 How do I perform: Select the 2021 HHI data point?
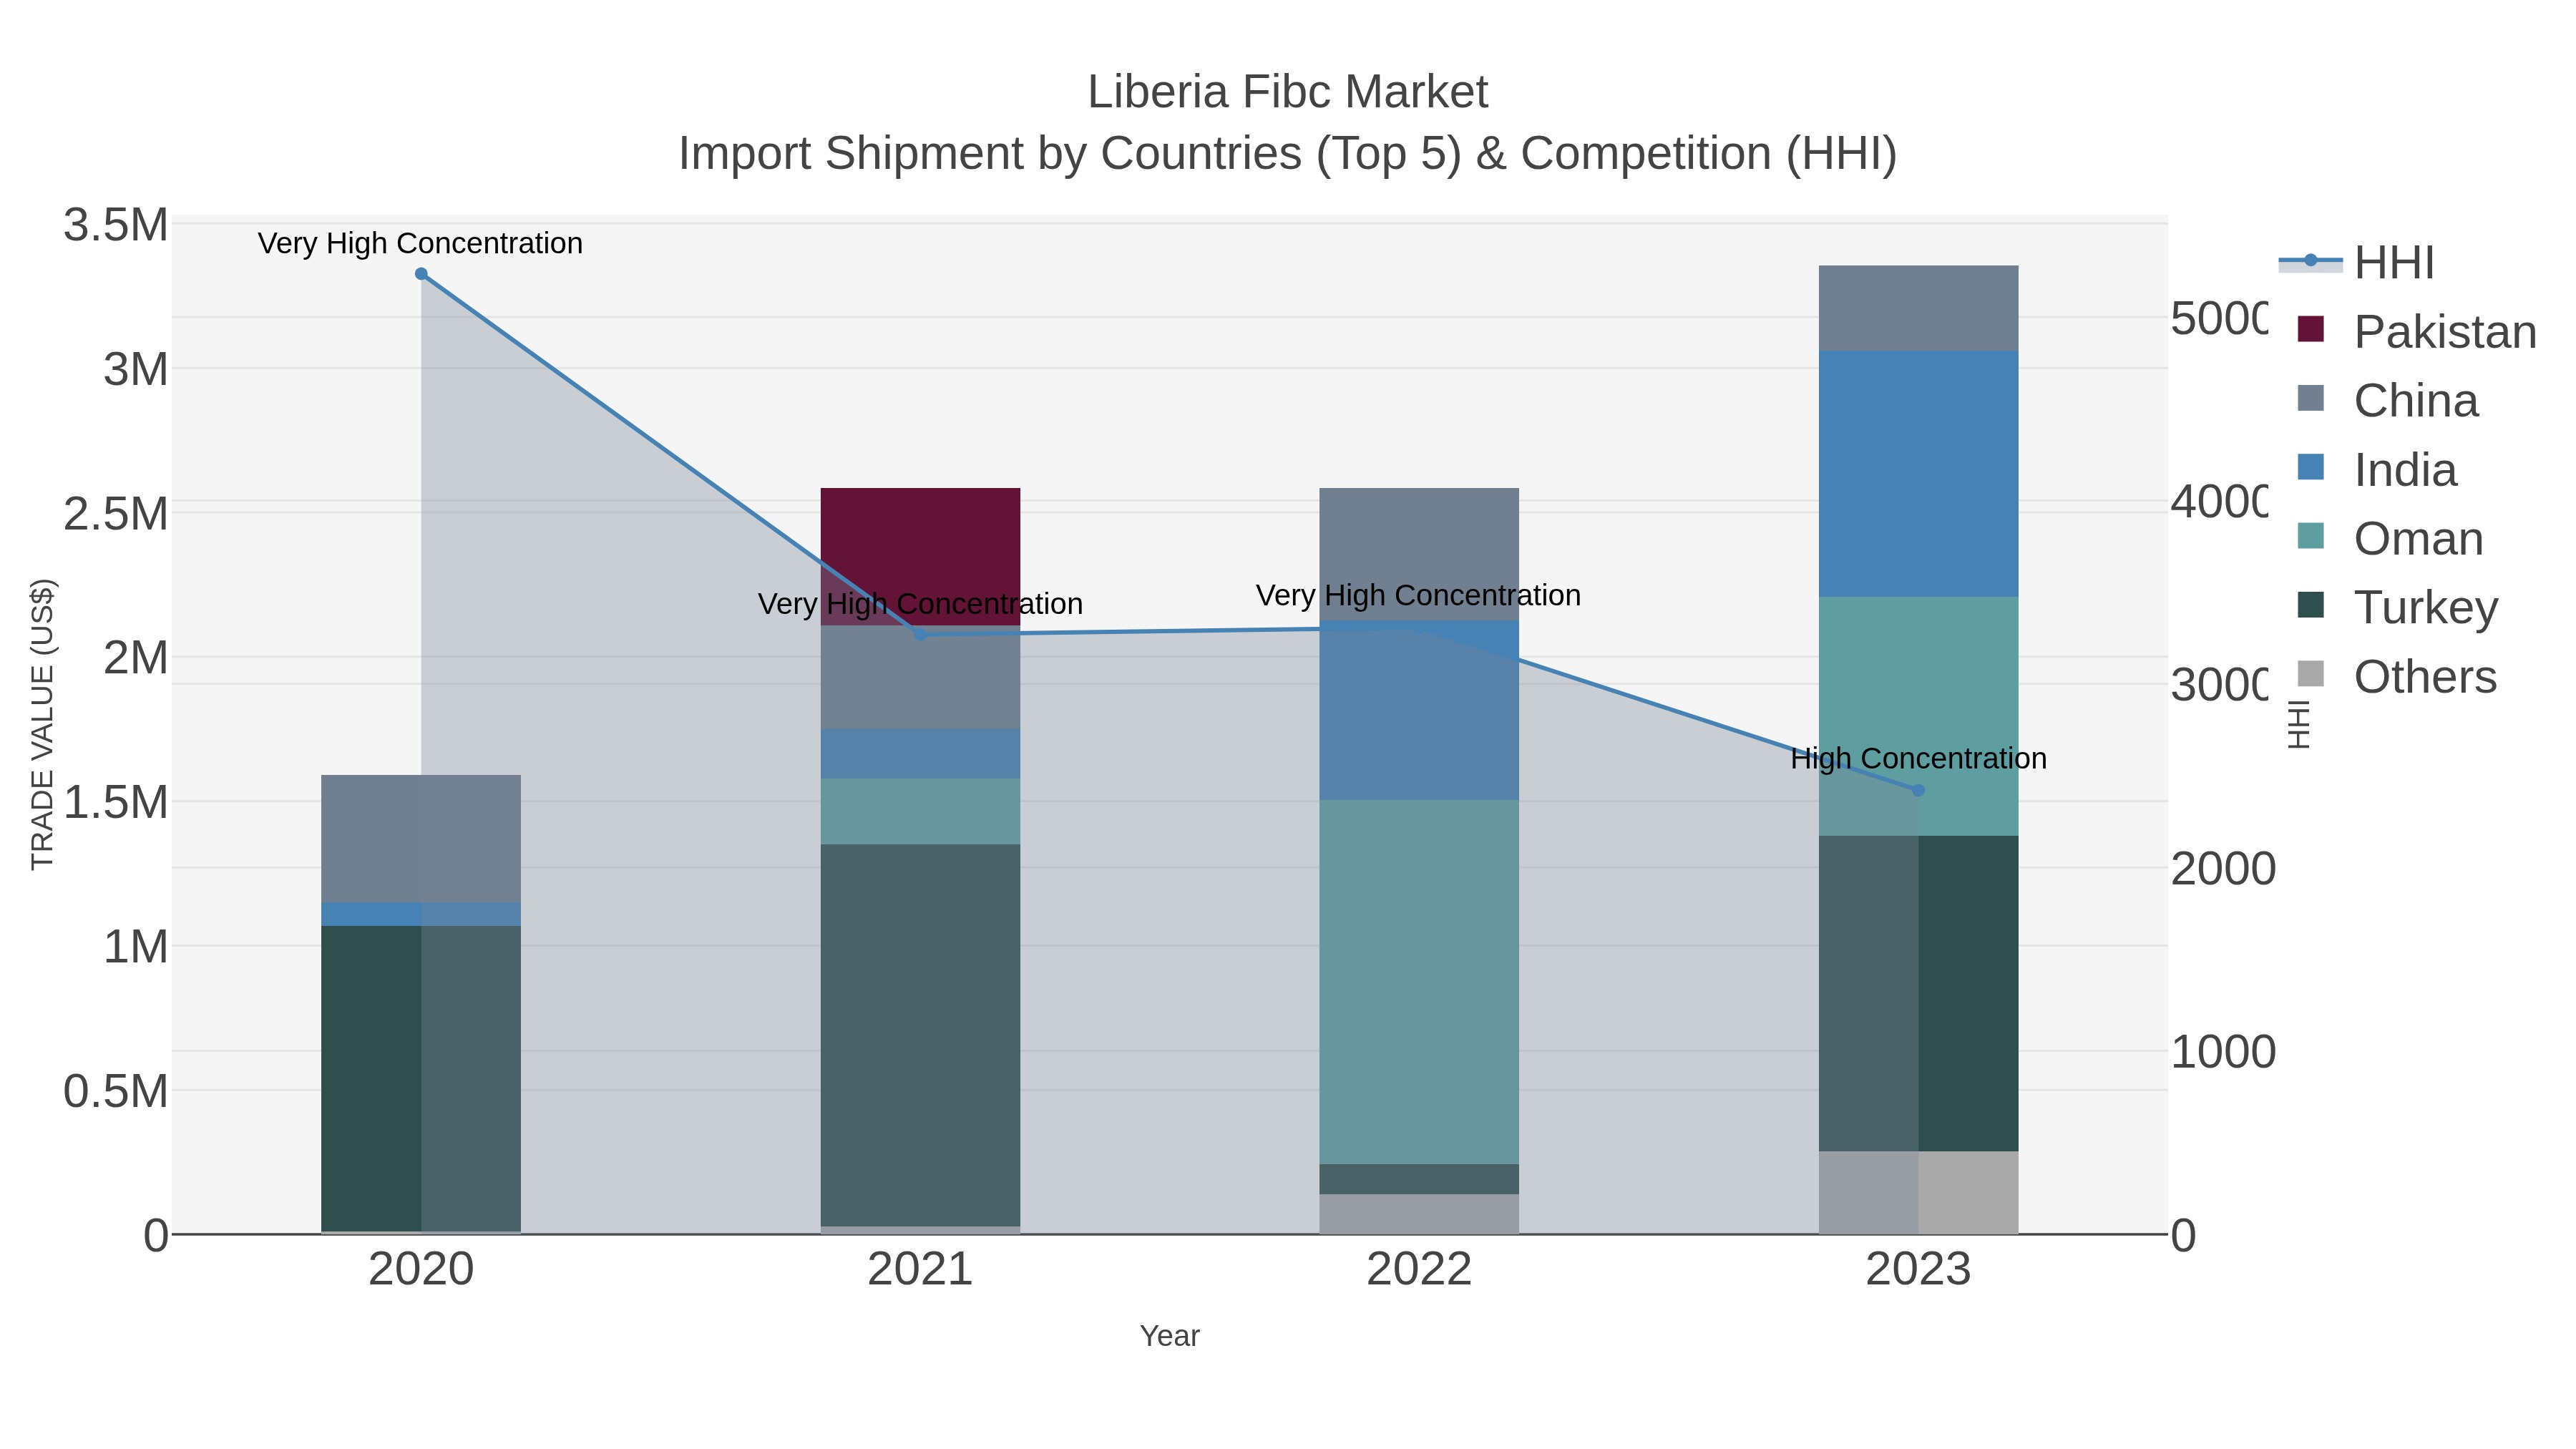[x=920, y=634]
